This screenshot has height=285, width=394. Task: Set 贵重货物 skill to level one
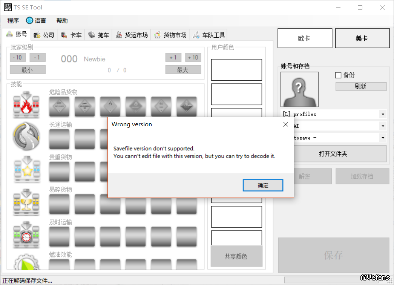point(59,172)
